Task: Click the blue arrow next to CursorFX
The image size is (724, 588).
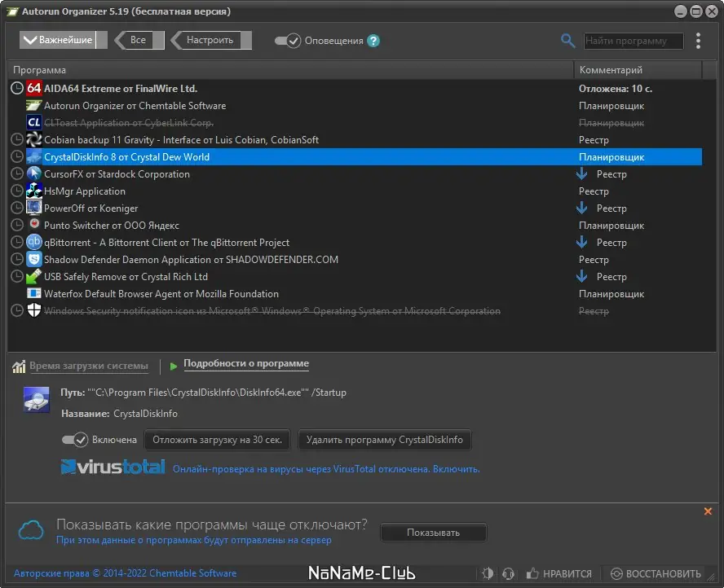Action: pyautogui.click(x=582, y=174)
